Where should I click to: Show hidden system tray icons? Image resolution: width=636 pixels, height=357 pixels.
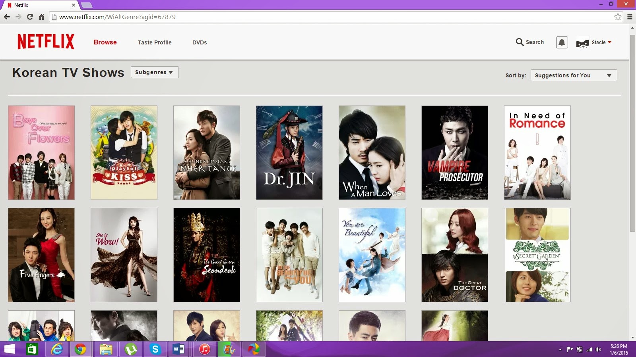(x=560, y=349)
